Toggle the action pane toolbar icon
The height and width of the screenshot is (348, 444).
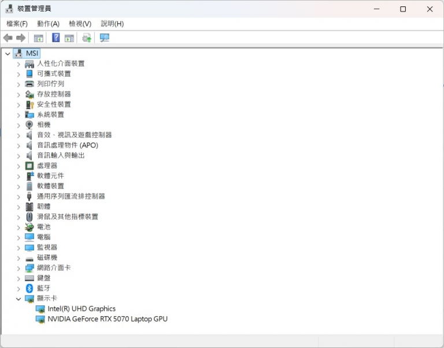point(69,38)
